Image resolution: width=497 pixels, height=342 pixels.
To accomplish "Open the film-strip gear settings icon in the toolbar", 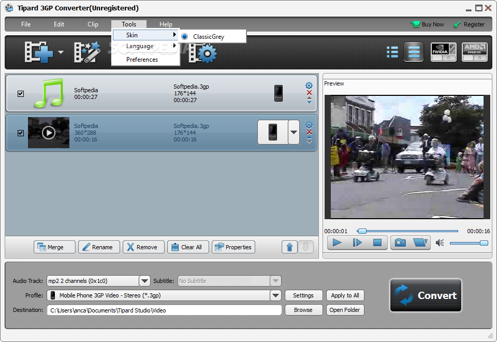I will 203,53.
